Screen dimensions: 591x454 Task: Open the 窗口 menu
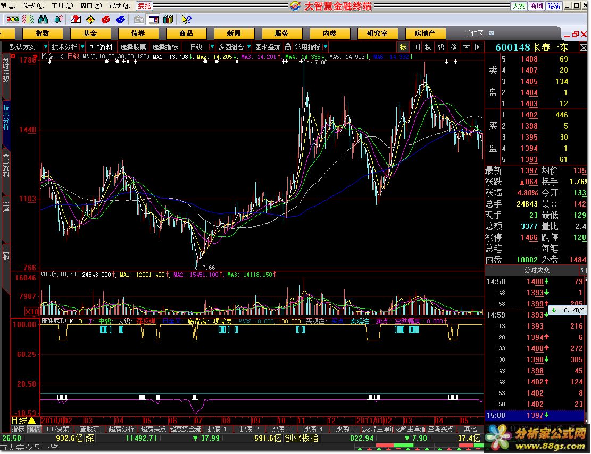coord(91,6)
